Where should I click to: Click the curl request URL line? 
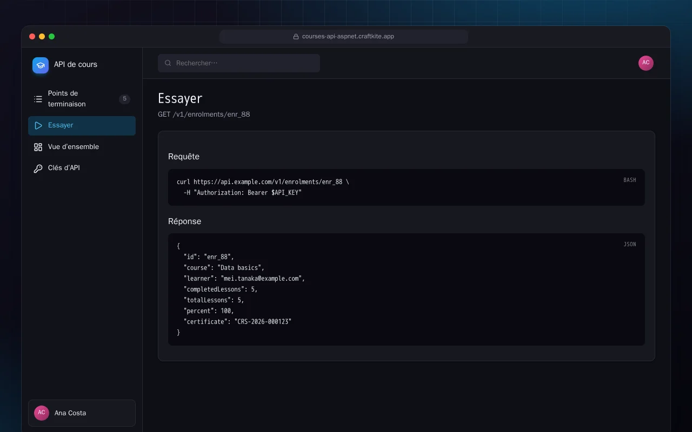point(263,182)
